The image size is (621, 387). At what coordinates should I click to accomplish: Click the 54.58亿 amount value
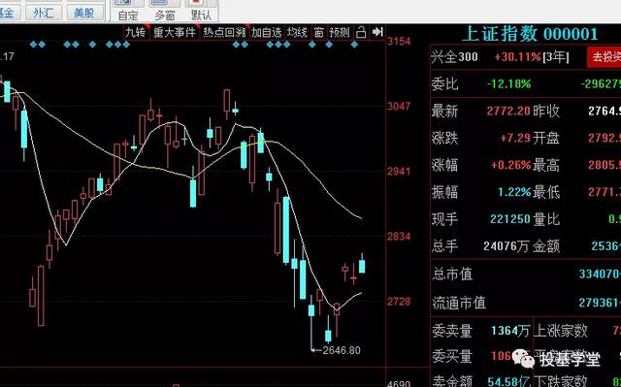pyautogui.click(x=508, y=381)
